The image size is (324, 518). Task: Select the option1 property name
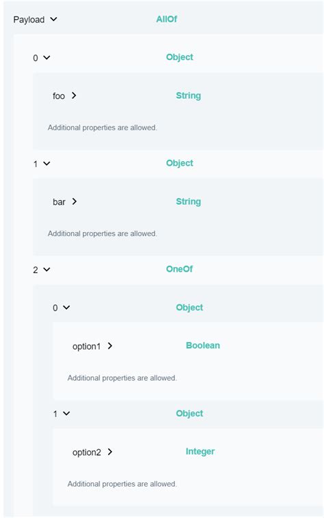[86, 346]
